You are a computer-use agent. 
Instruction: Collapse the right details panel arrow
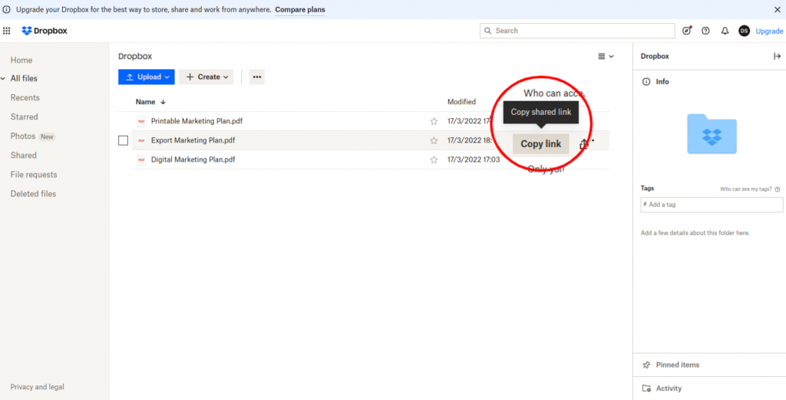tap(777, 56)
